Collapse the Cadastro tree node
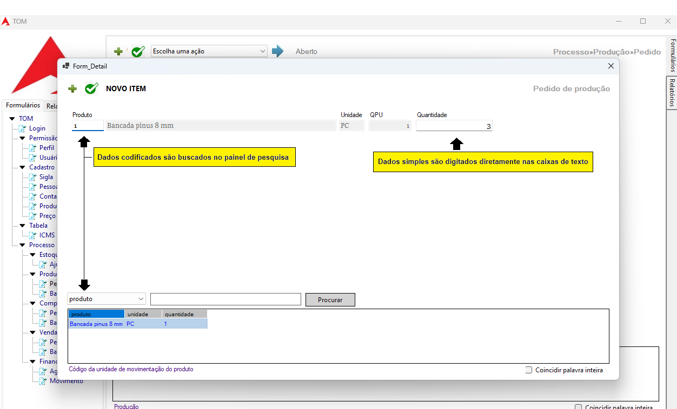 tap(22, 167)
